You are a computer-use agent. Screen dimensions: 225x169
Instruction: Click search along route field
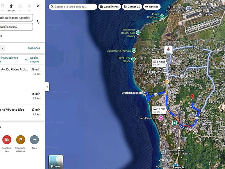(x=73, y=7)
